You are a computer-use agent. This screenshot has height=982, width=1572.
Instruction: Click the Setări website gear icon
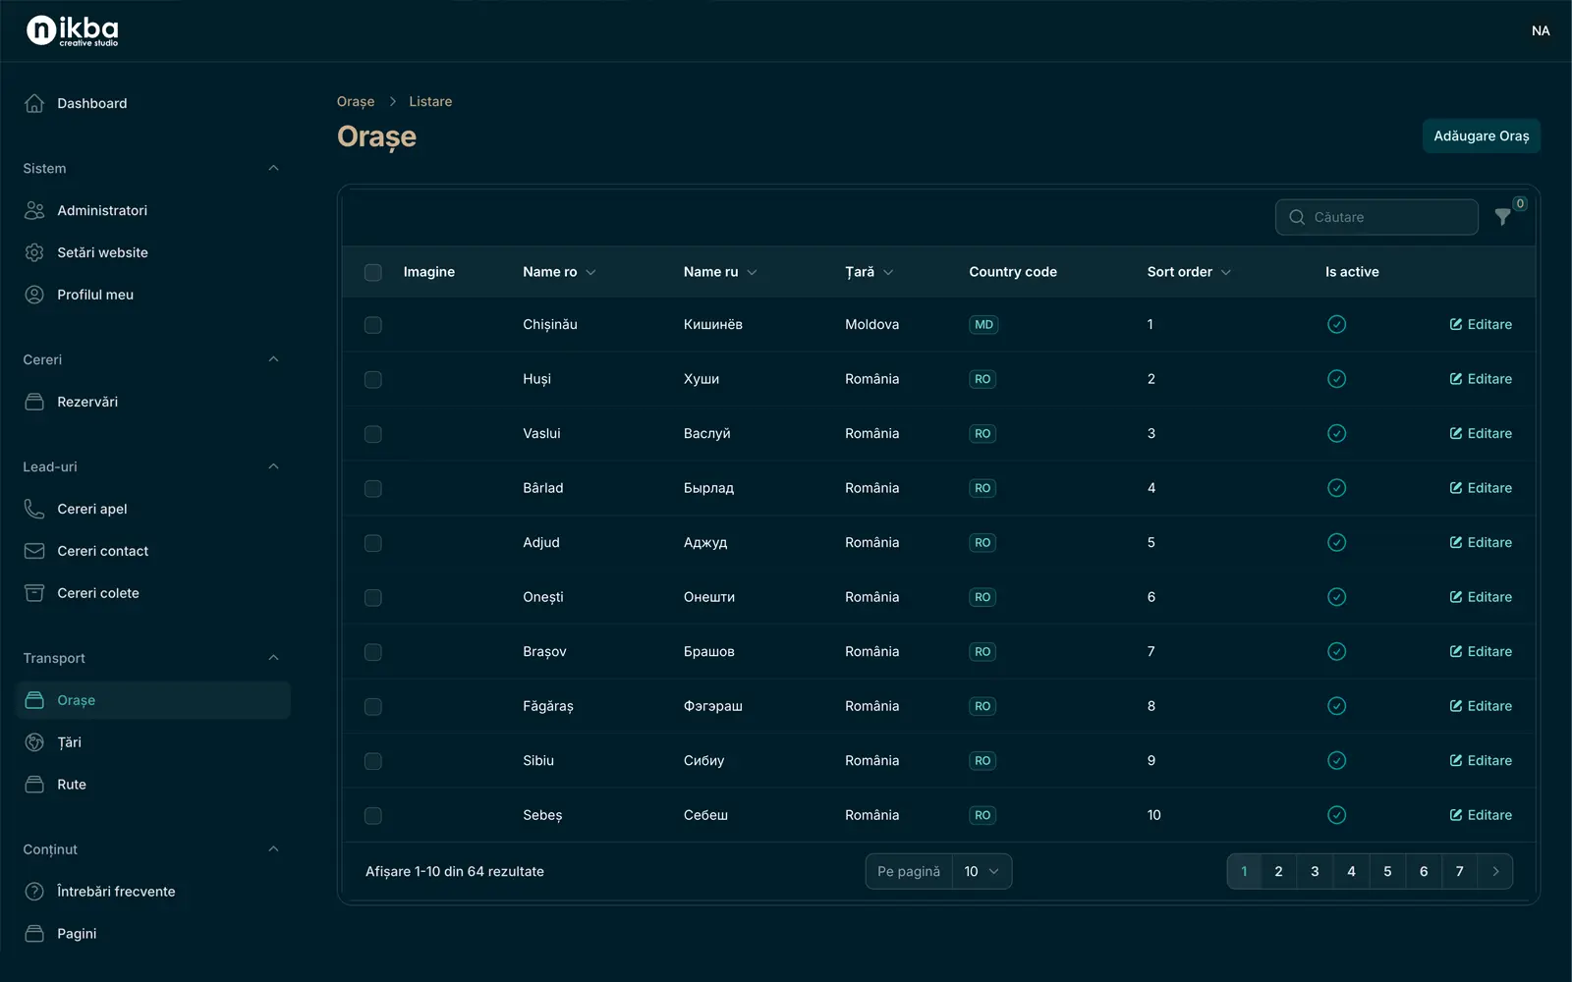point(34,252)
